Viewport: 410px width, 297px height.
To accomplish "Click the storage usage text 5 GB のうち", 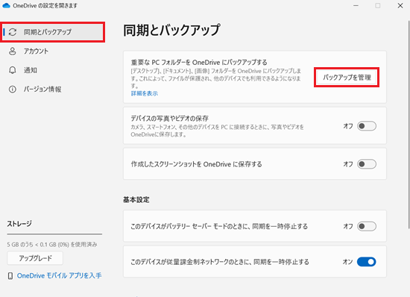I will pyautogui.click(x=52, y=245).
